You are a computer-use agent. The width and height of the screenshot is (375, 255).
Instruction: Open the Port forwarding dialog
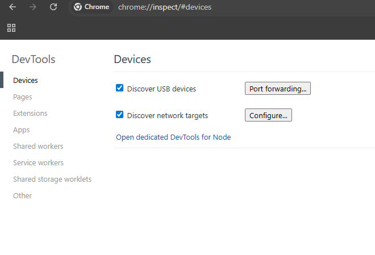pyautogui.click(x=278, y=89)
